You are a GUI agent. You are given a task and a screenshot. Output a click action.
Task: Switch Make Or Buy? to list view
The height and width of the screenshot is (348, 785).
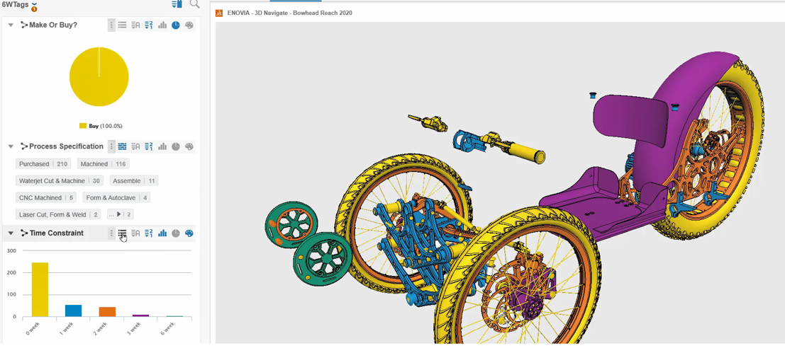[123, 25]
